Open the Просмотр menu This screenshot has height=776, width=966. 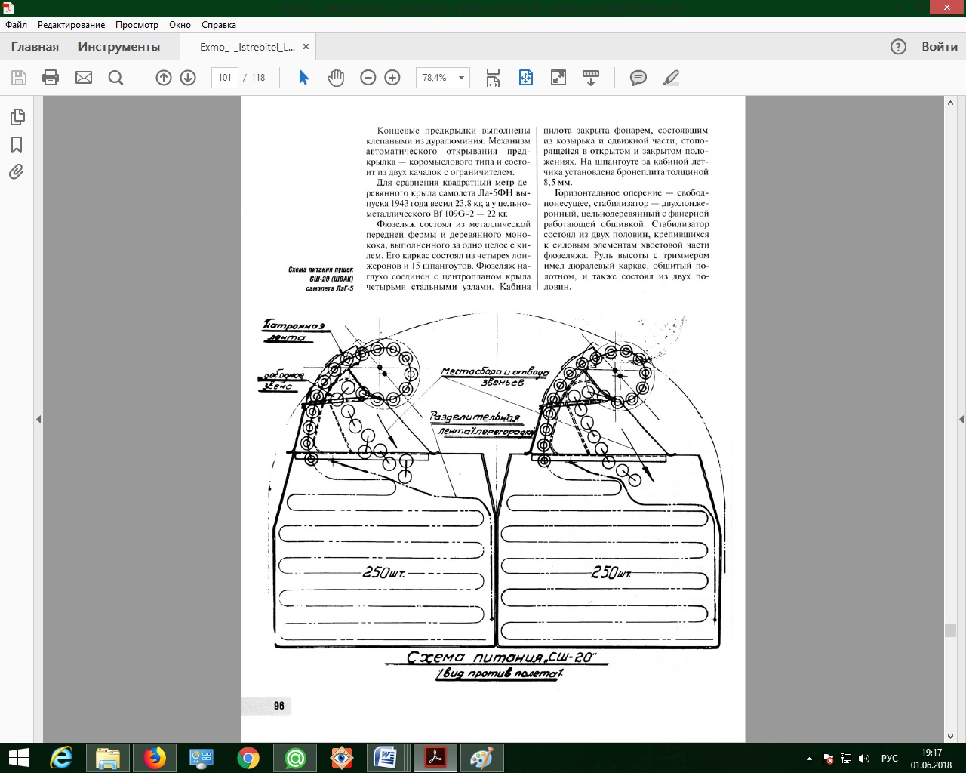(137, 25)
